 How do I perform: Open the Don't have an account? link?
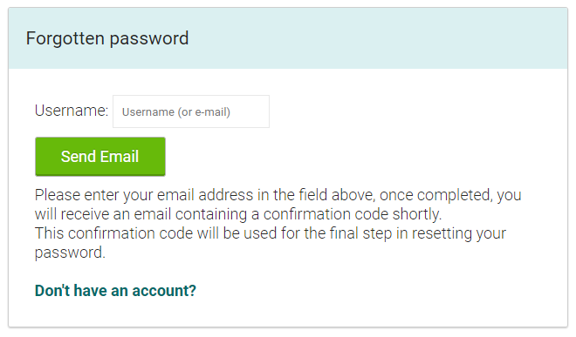pos(115,291)
